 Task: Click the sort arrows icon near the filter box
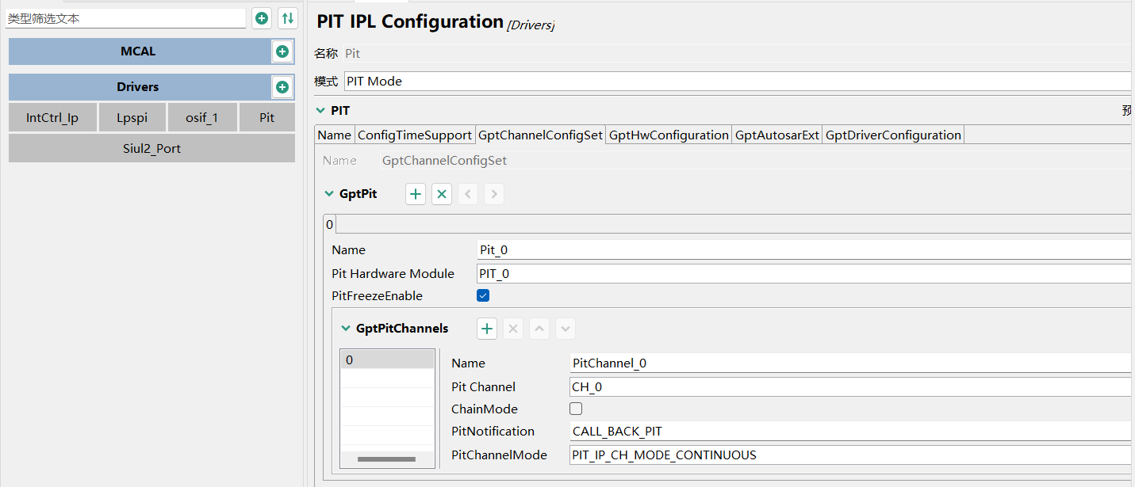287,17
